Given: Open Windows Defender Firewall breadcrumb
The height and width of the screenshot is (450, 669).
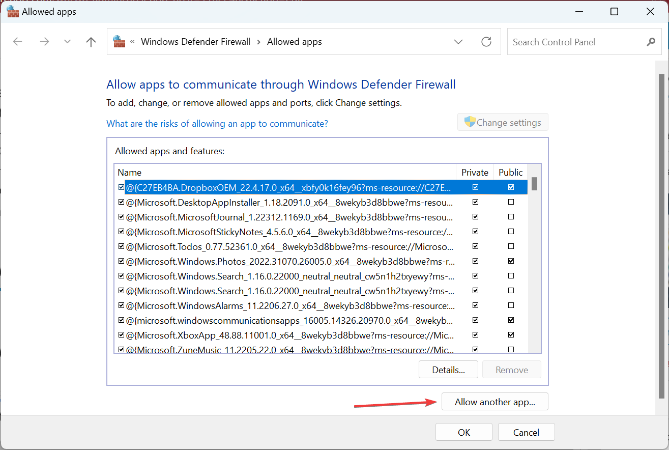Looking at the screenshot, I should point(195,42).
